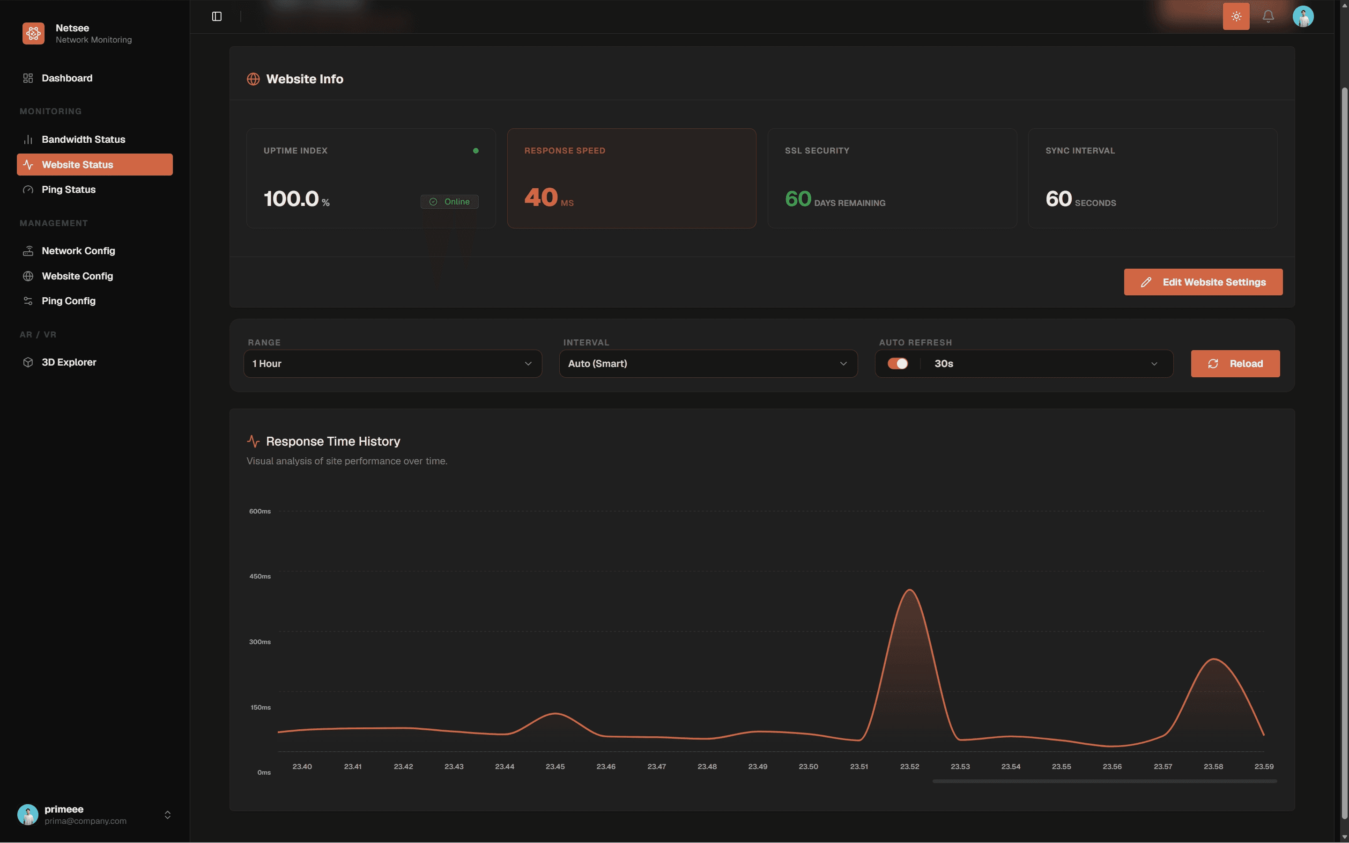The image size is (1349, 843).
Task: Click the Reload button
Action: pos(1235,364)
